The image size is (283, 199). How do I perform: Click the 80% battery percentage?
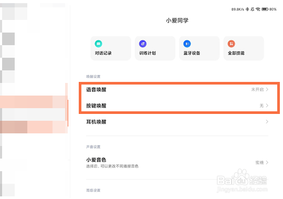click(x=273, y=9)
